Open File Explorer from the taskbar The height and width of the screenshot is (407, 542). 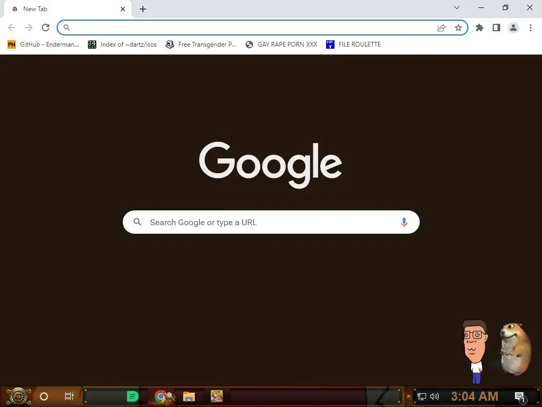pos(189,396)
